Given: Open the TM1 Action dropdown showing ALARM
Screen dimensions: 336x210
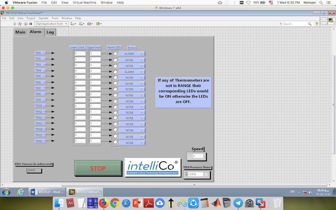Looking at the screenshot, I should click(x=131, y=54).
